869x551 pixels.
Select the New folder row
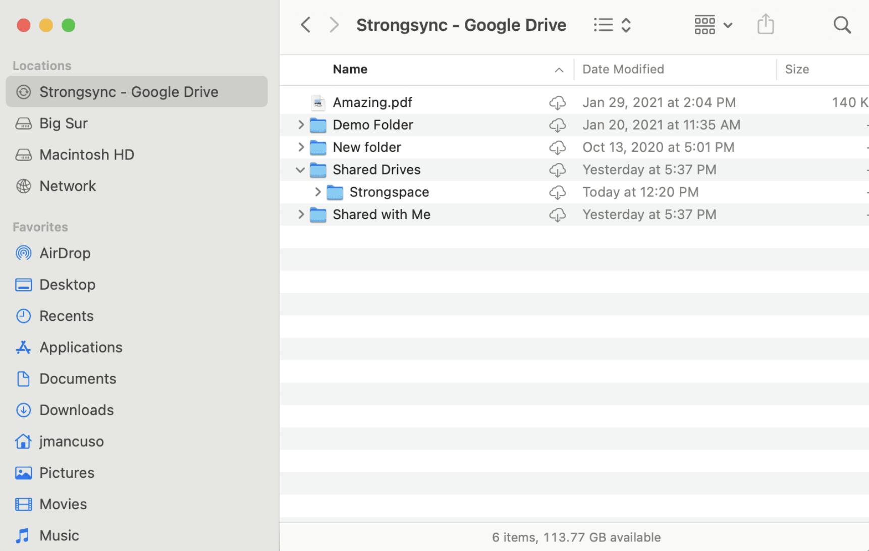[367, 147]
